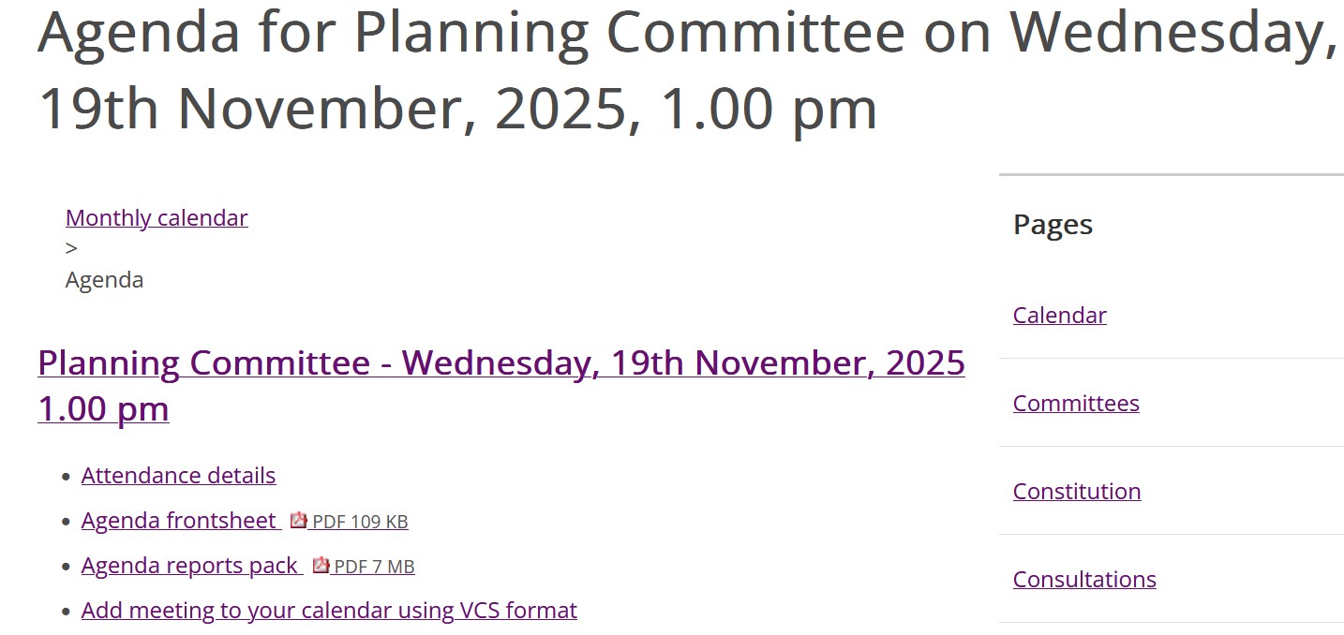The height and width of the screenshot is (635, 1344).
Task: Click the breadcrumb ">" separator
Action: click(71, 248)
